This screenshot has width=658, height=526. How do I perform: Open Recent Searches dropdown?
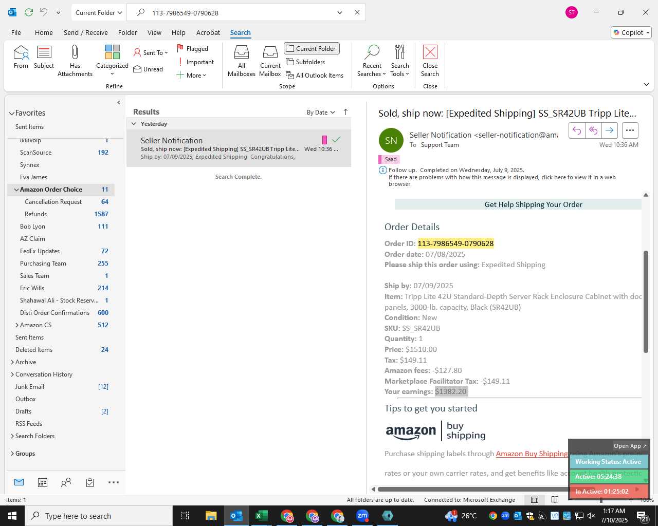(x=372, y=61)
